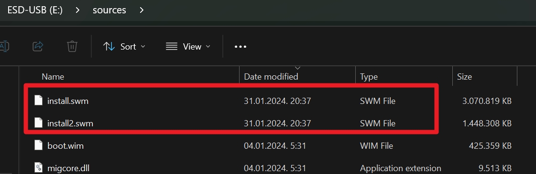Sort by the Size column header
Viewport: 536px width, 174px height.
click(x=464, y=77)
